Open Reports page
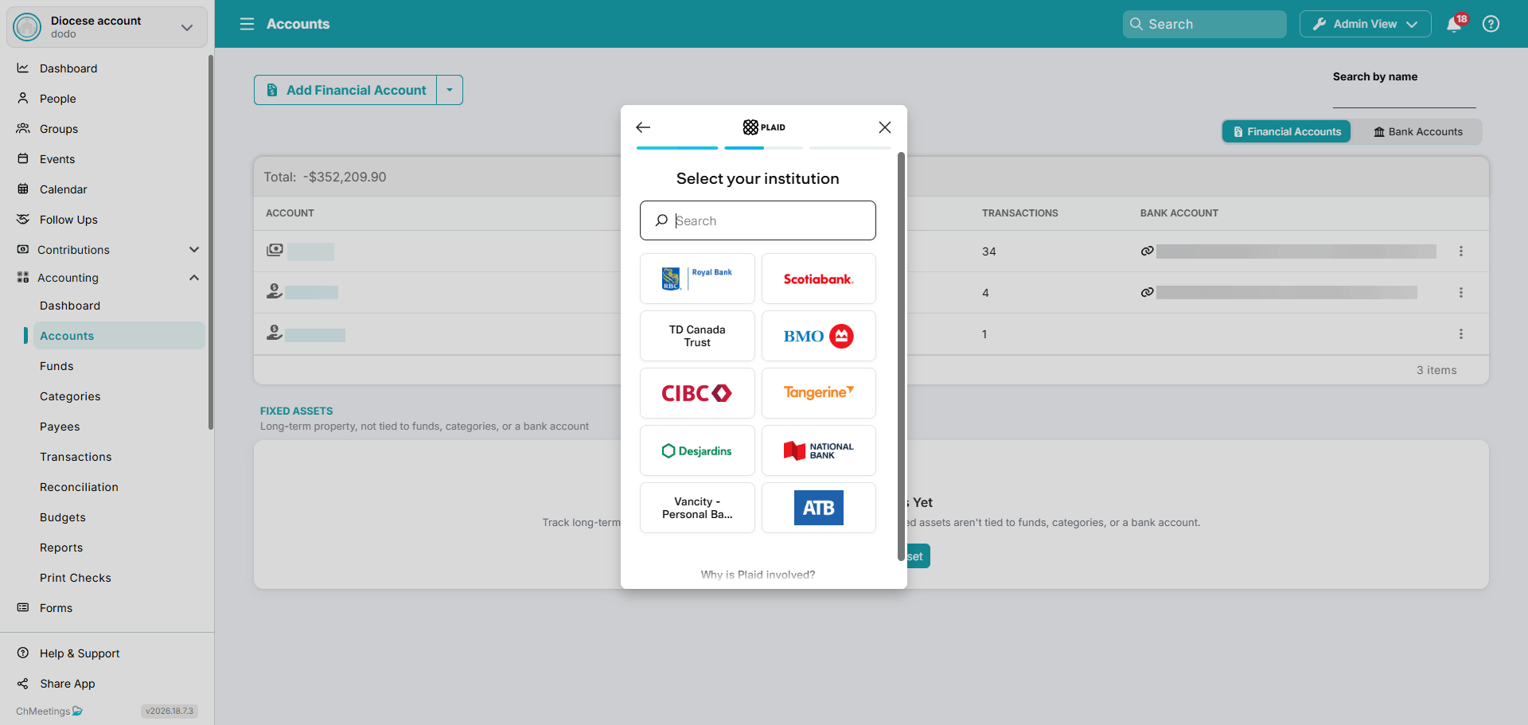Viewport: 1528px width, 725px height. click(61, 548)
